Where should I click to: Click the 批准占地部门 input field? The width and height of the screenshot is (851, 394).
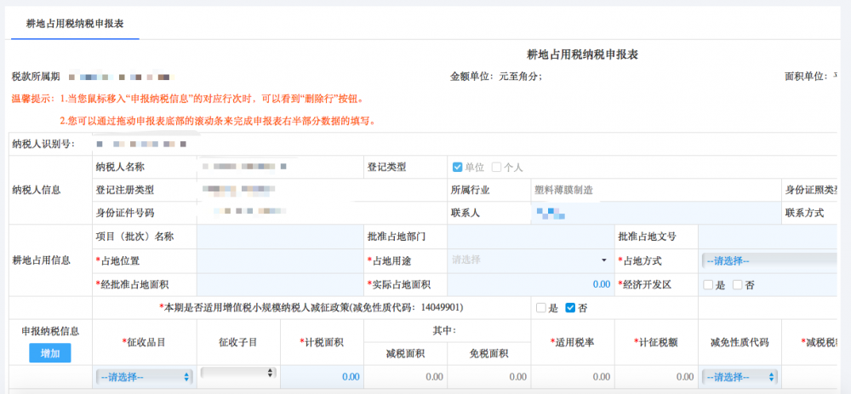point(530,237)
